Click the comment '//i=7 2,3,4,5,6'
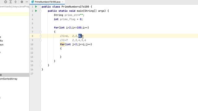The image size is (198, 111). [x=73, y=40]
